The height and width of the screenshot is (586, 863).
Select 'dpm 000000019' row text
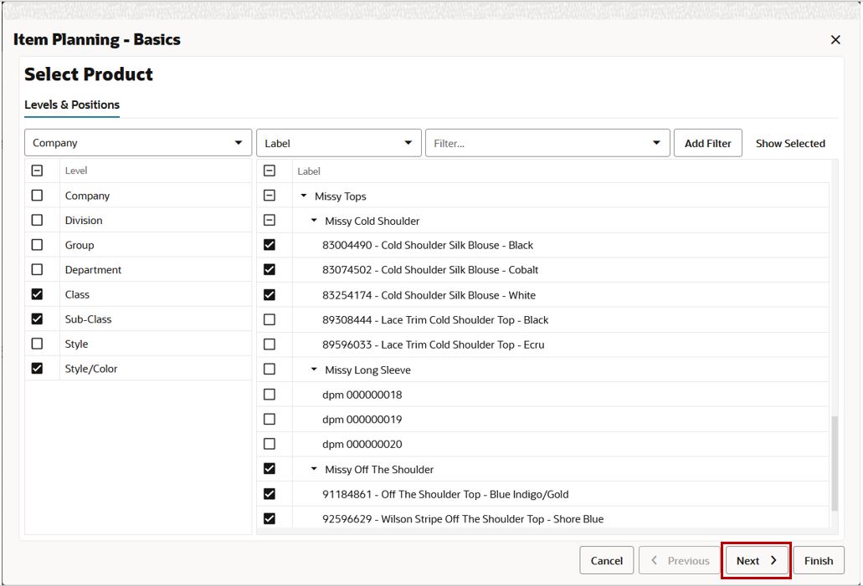[x=362, y=420]
